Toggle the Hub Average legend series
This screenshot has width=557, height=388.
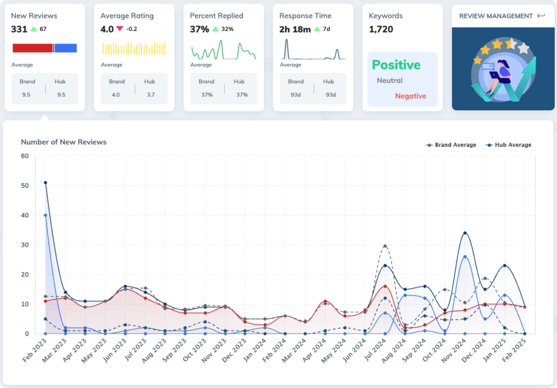pyautogui.click(x=509, y=145)
